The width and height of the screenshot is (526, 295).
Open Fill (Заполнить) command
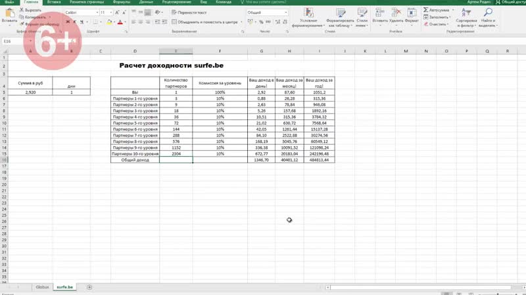coord(437,17)
